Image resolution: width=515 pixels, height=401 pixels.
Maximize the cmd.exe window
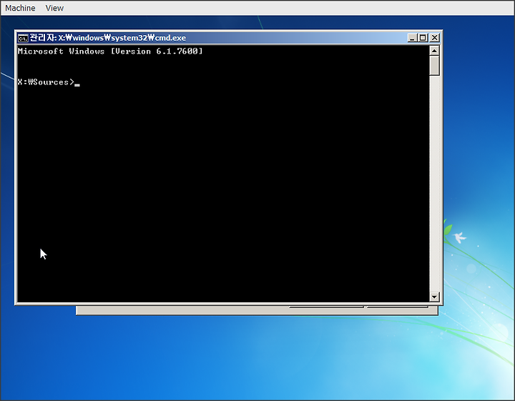tap(423, 38)
